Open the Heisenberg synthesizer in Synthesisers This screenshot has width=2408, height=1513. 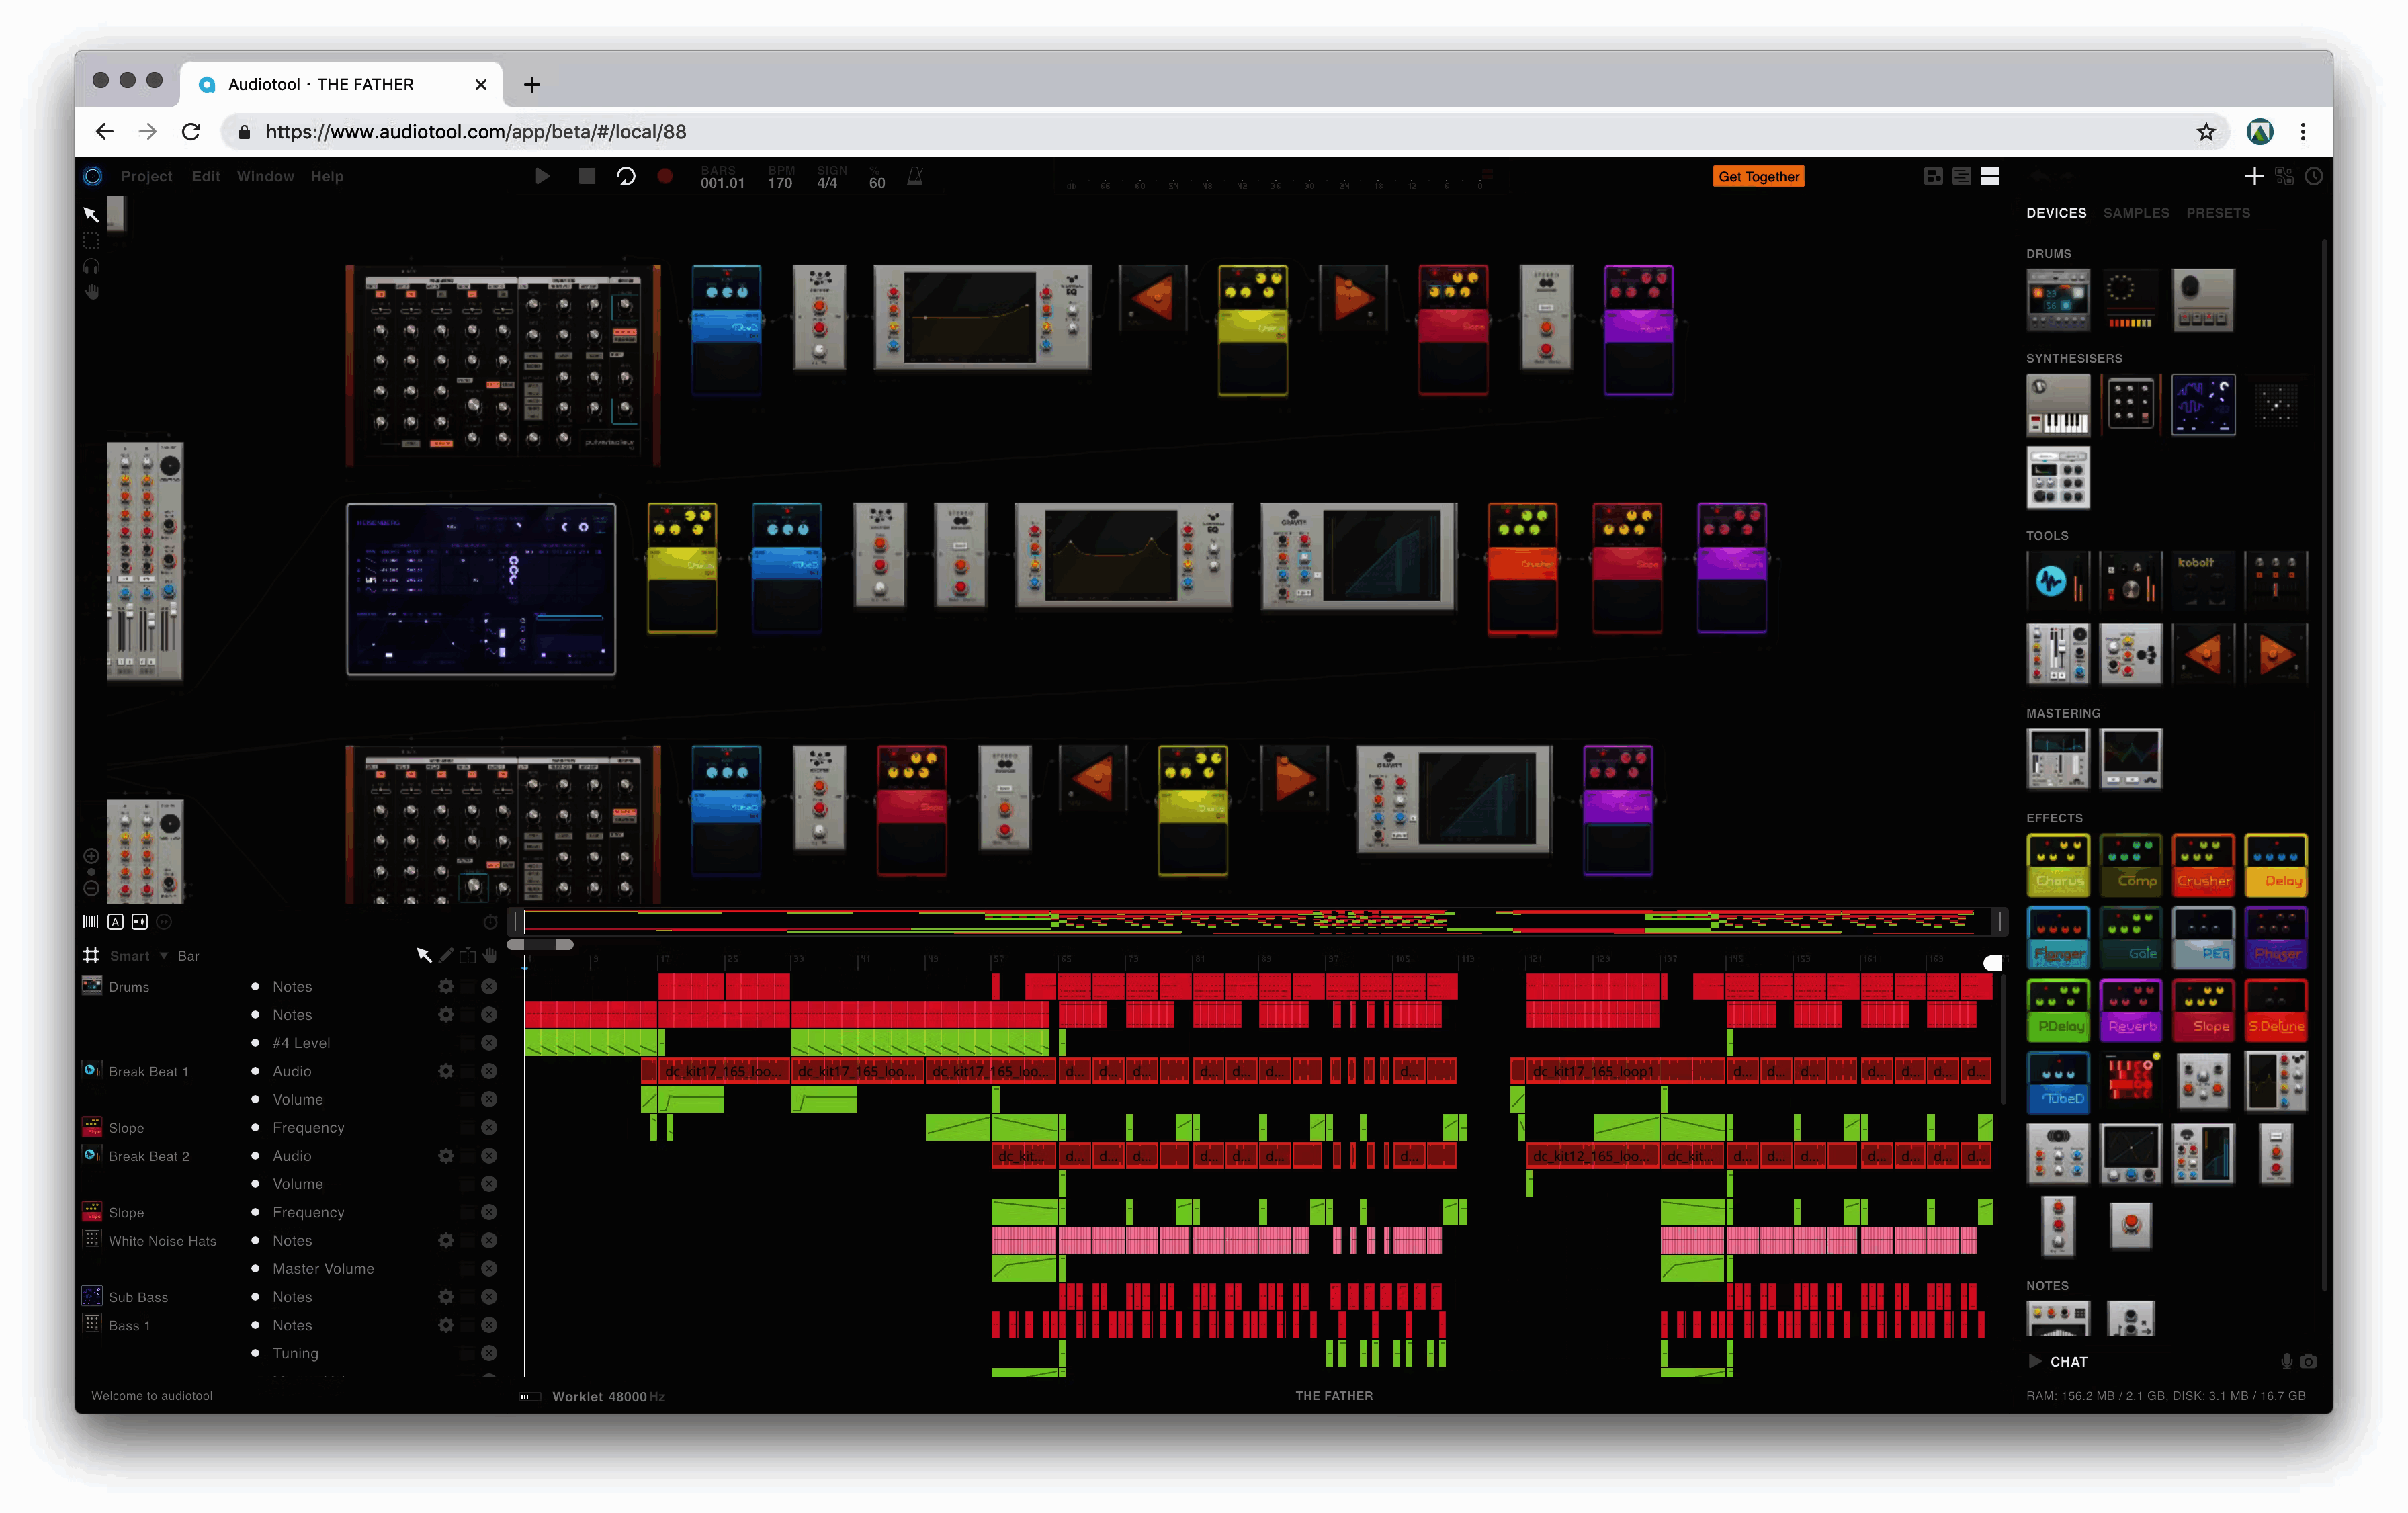click(x=2204, y=404)
